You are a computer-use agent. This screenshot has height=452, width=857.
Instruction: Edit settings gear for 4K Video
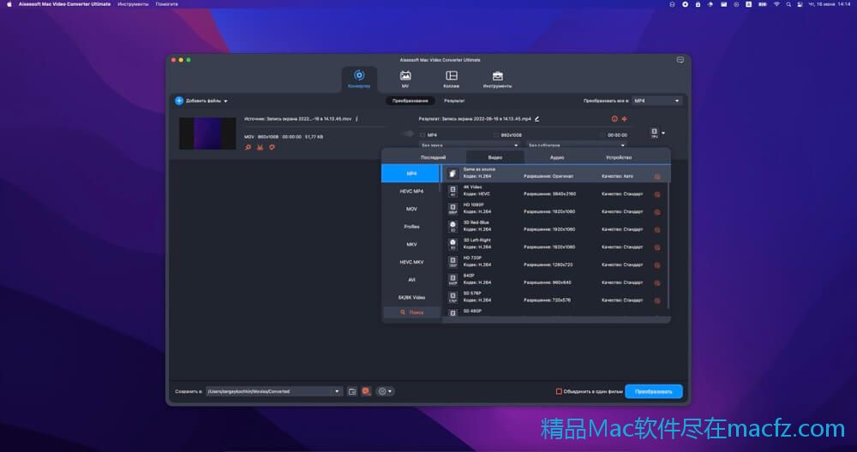click(657, 194)
